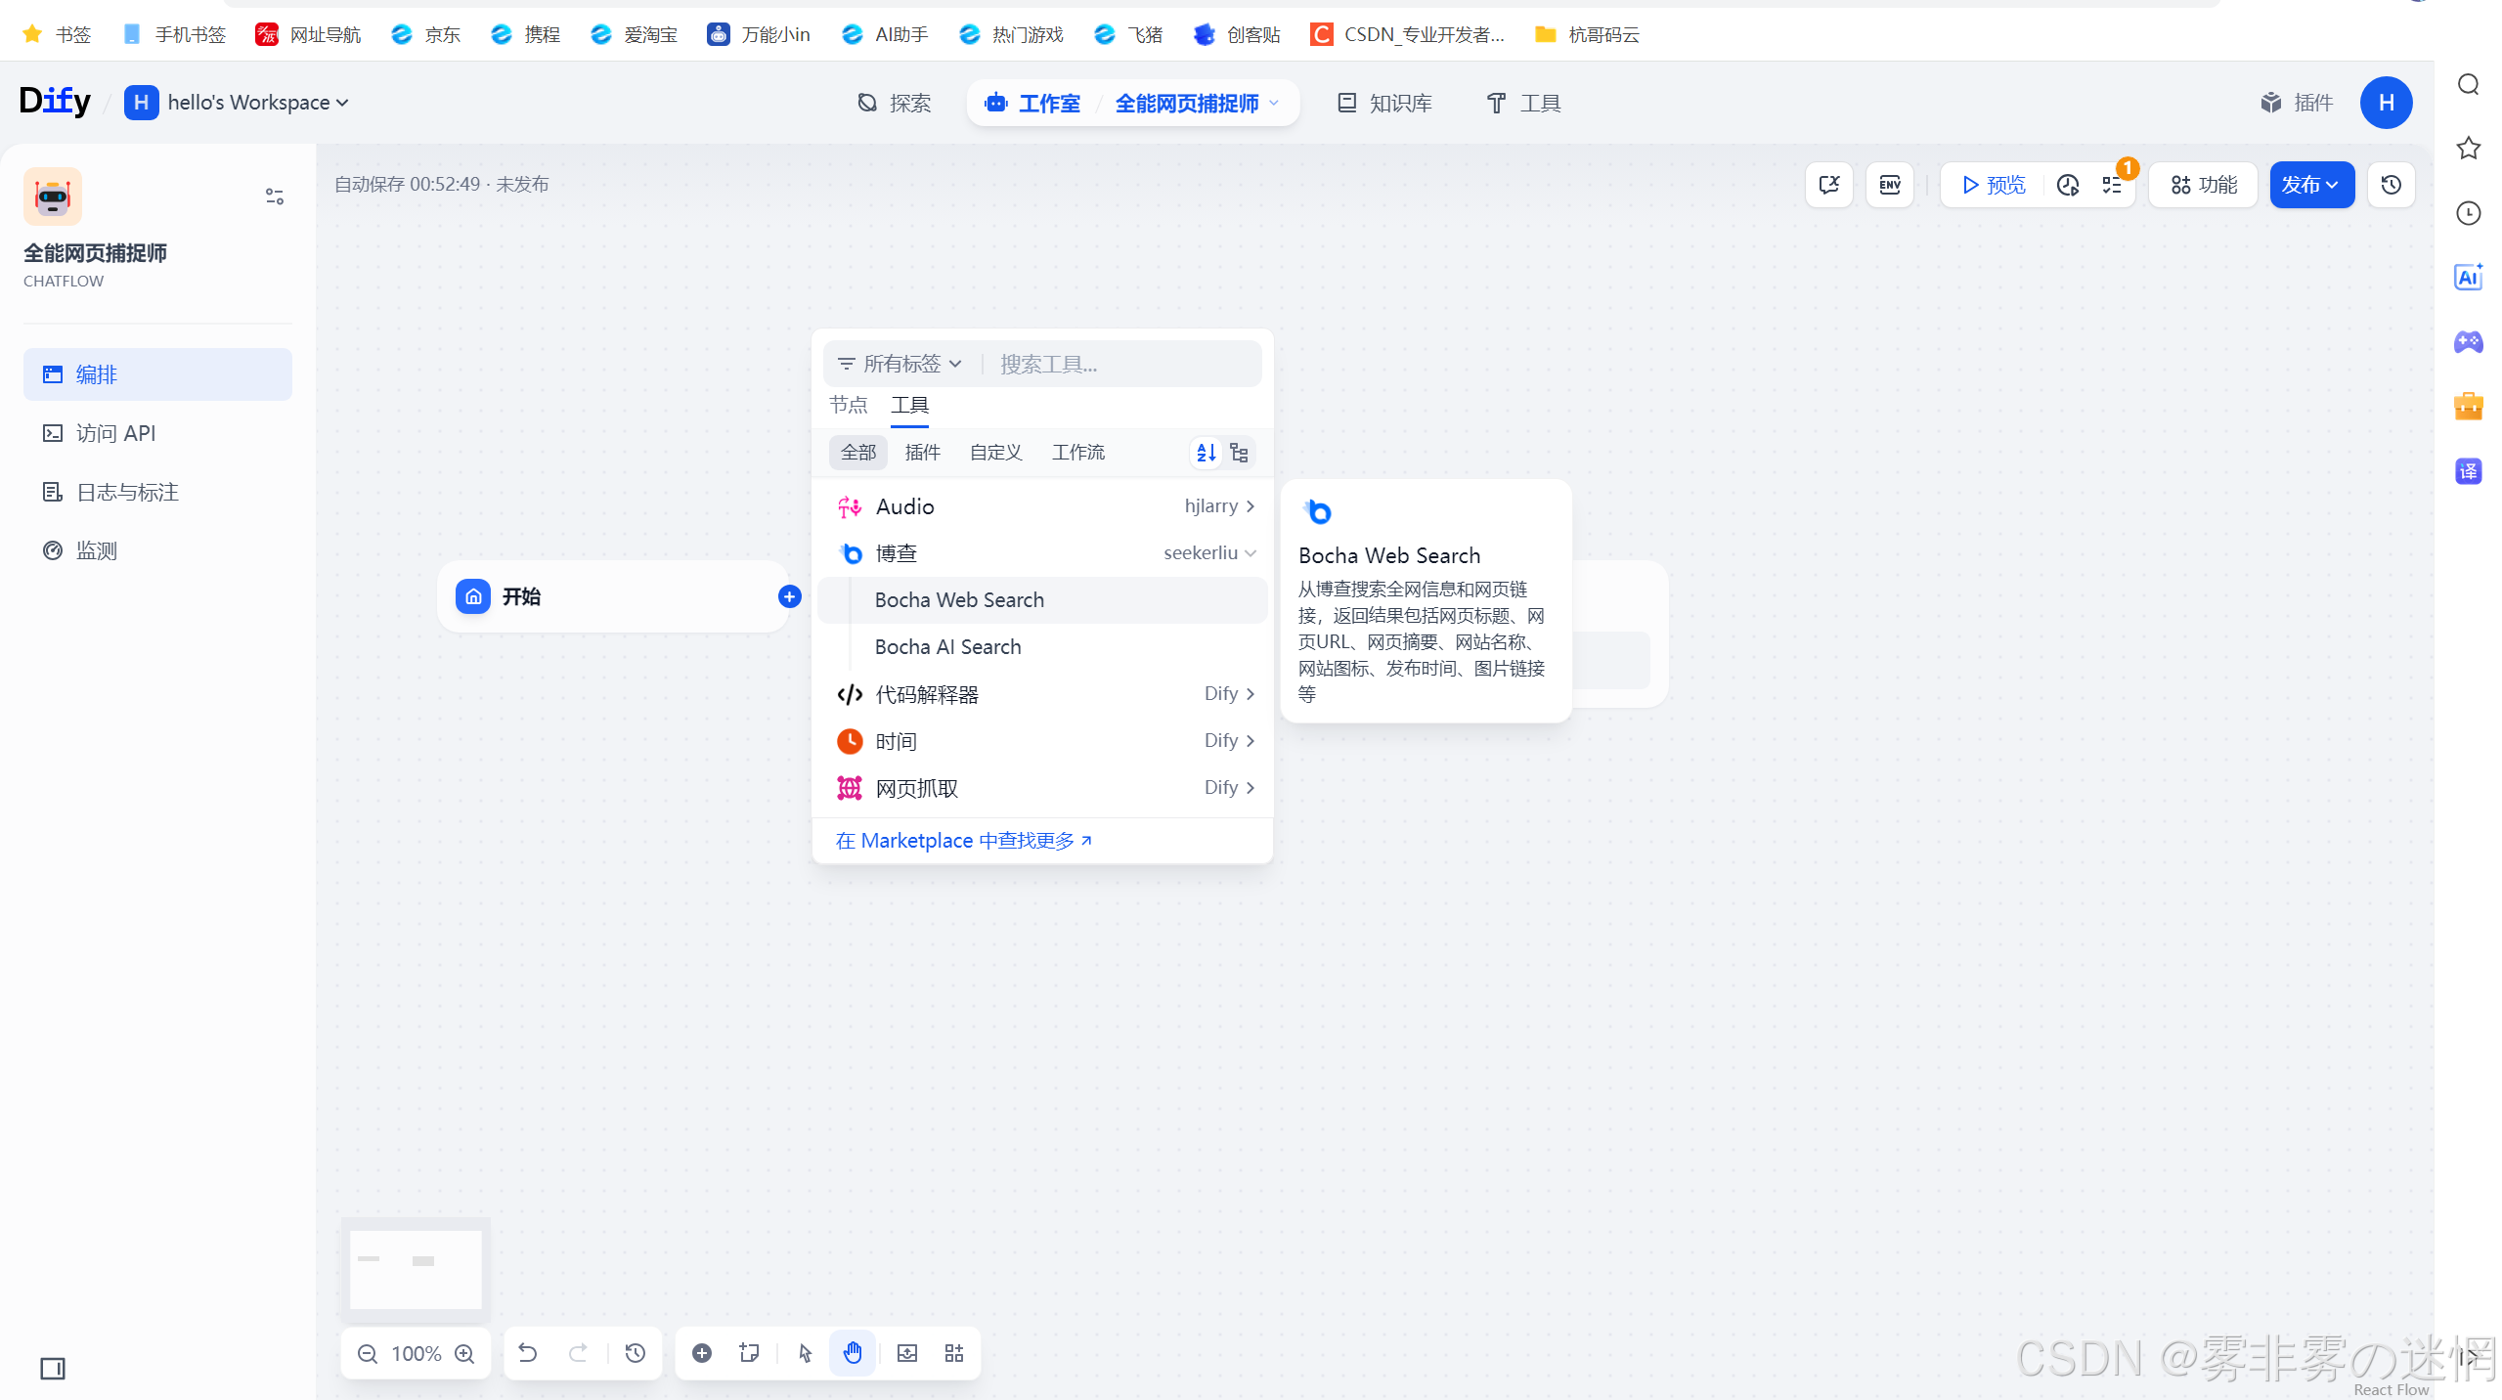Viewport: 2502px width, 1400px height.
Task: Click the H user avatar
Action: click(x=2386, y=103)
